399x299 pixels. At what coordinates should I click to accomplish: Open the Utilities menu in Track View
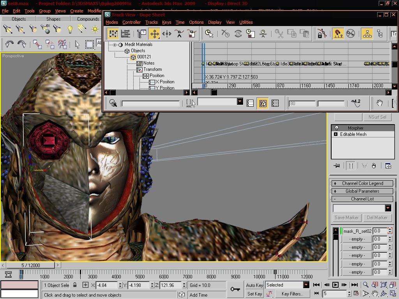(x=246, y=22)
